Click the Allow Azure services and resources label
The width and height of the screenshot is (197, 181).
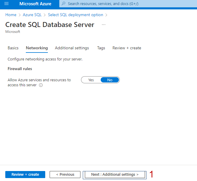pyautogui.click(x=39, y=82)
